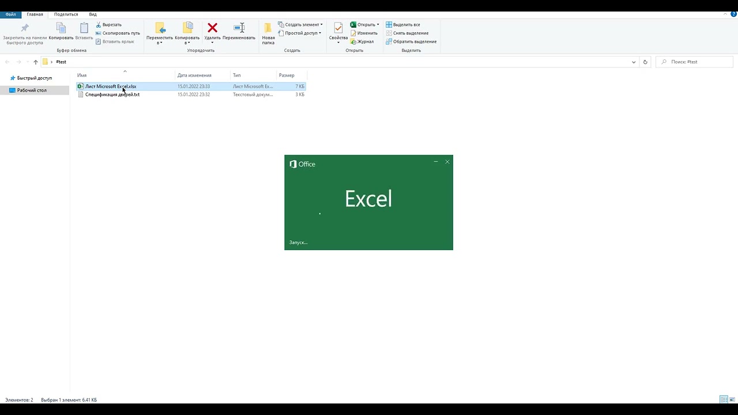Click the 15.01.2022 23:32 date cell

pos(194,95)
